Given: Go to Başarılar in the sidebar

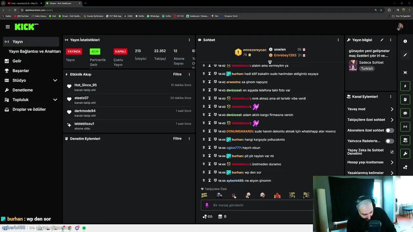Looking at the screenshot, I should tap(21, 71).
